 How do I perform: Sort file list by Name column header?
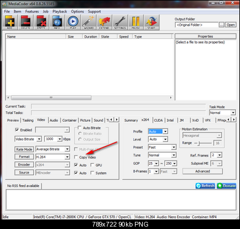coord(36,36)
